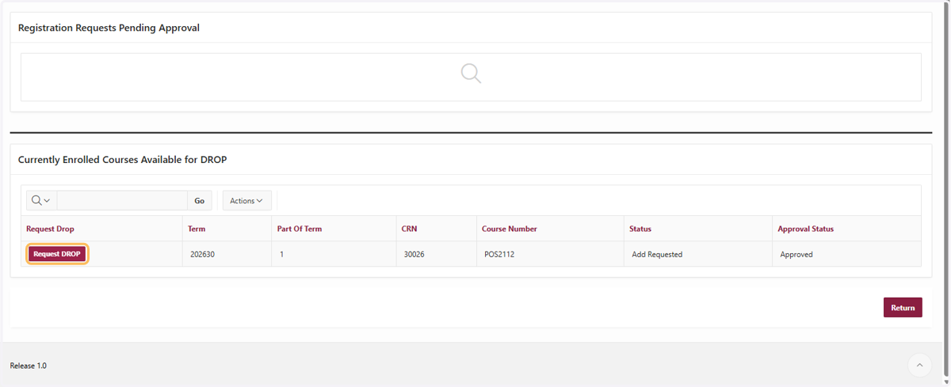
Task: Click the Registration Requests Pending Approval heading
Action: [109, 28]
